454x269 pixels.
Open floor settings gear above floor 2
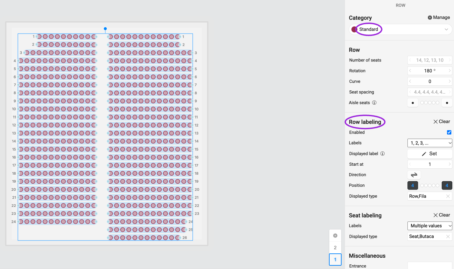coord(335,235)
